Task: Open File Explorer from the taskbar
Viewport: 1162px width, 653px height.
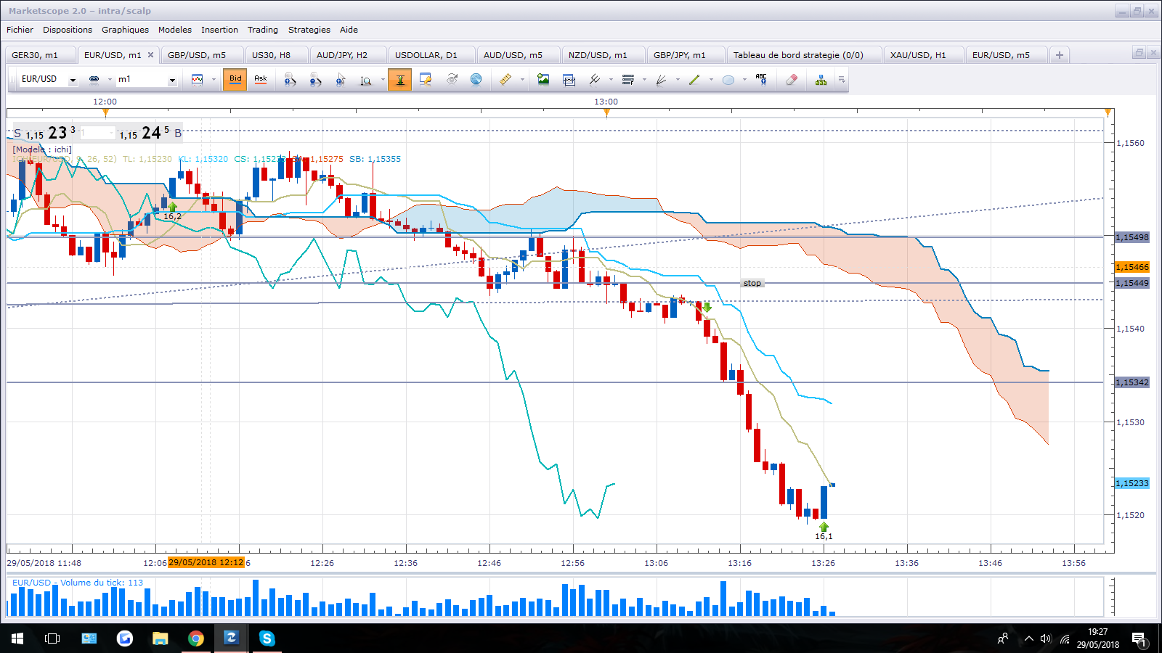Action: point(160,638)
